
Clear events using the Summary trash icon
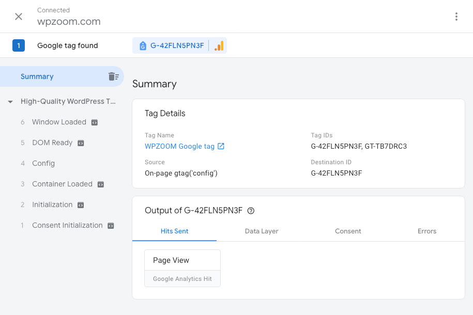(x=113, y=76)
